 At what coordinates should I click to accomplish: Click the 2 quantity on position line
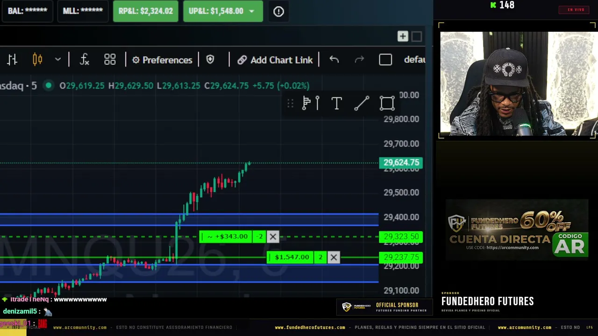coord(321,257)
